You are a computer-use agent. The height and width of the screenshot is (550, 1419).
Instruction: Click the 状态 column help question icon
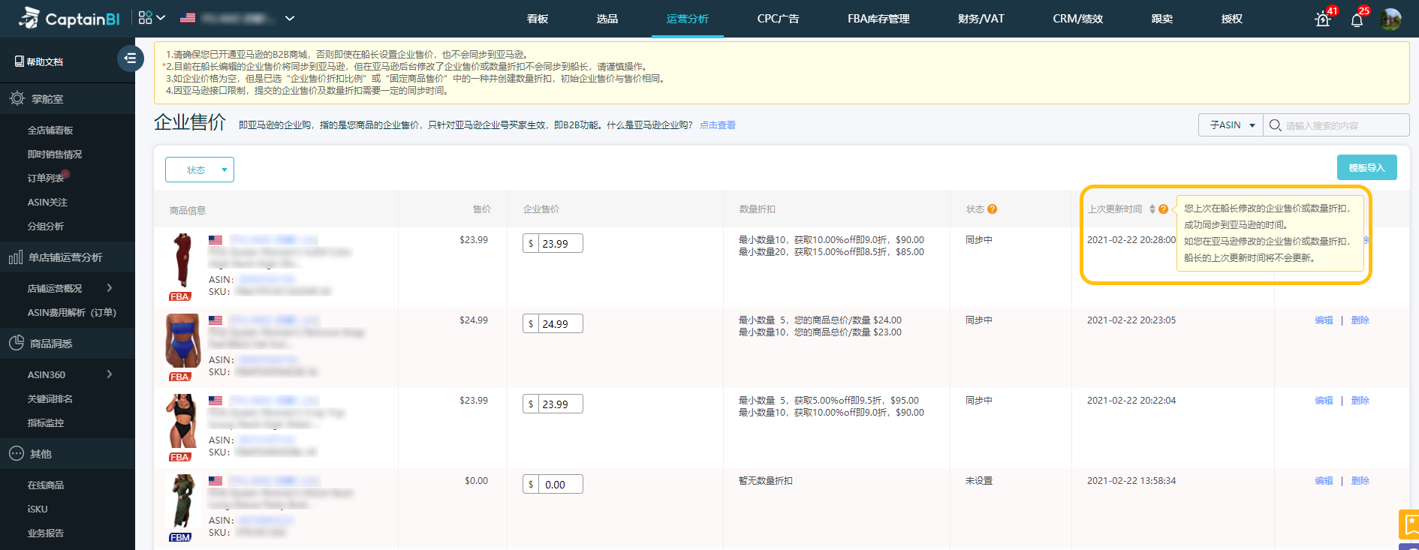click(993, 209)
